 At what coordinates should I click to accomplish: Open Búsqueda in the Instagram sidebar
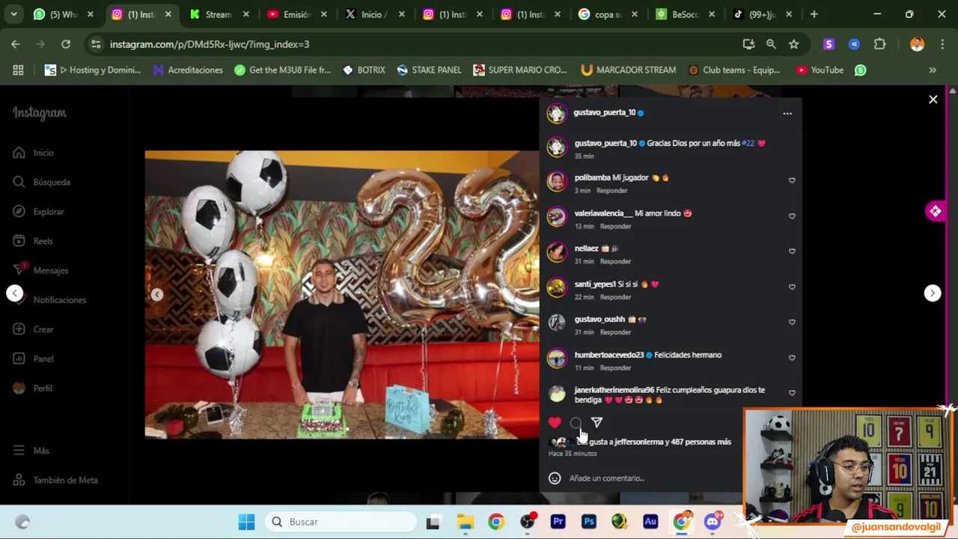pyautogui.click(x=41, y=182)
